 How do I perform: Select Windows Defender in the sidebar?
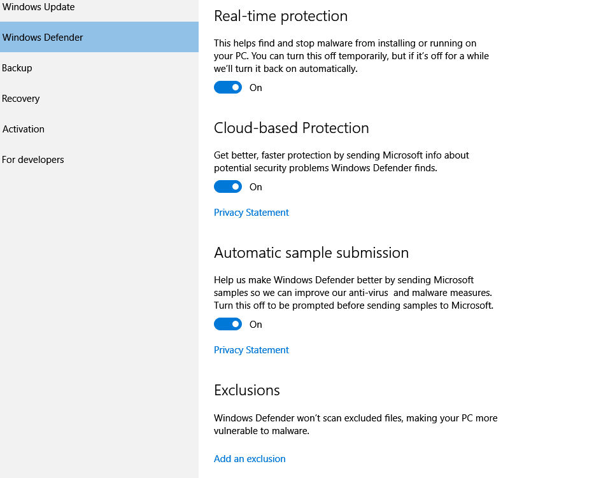pyautogui.click(x=99, y=37)
